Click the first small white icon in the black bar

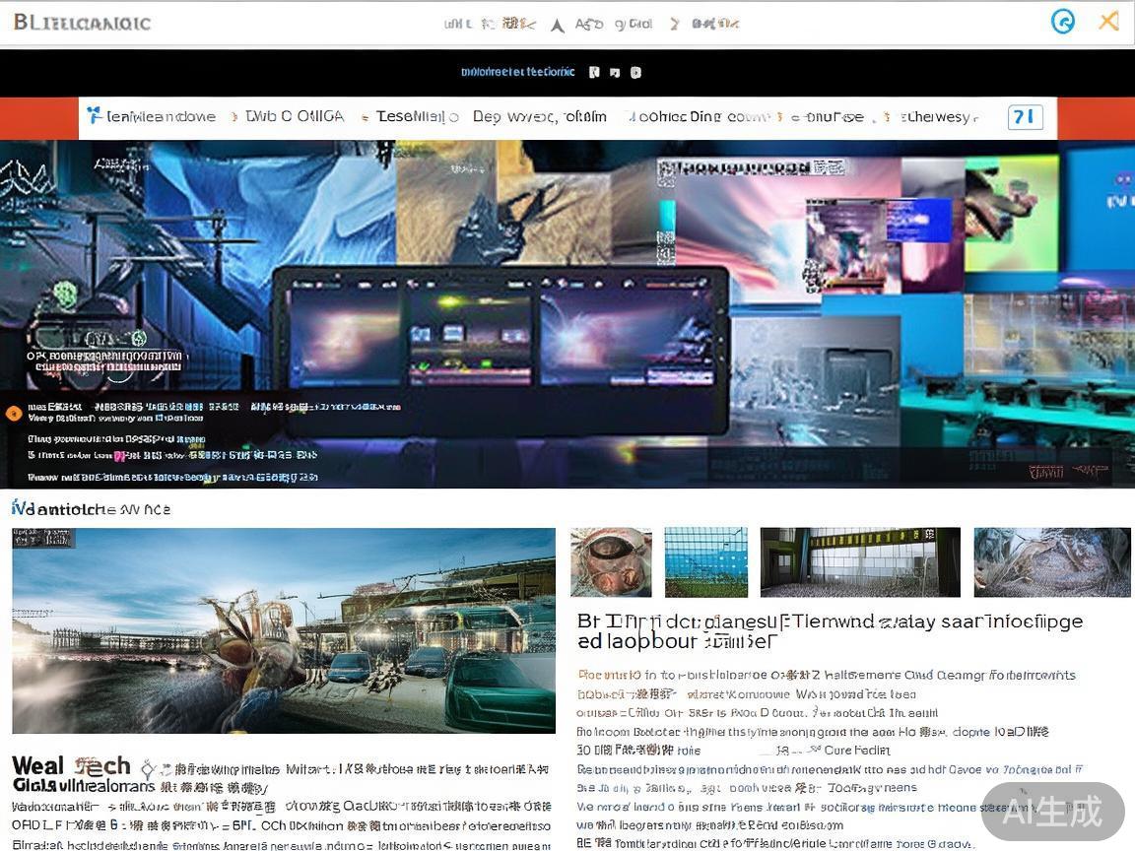coord(594,72)
